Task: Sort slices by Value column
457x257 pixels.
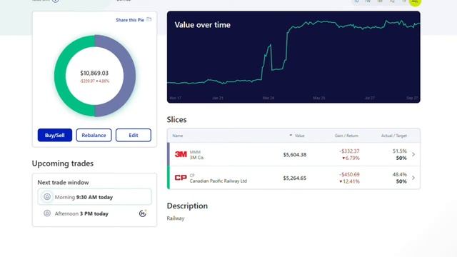Action: 297,136
